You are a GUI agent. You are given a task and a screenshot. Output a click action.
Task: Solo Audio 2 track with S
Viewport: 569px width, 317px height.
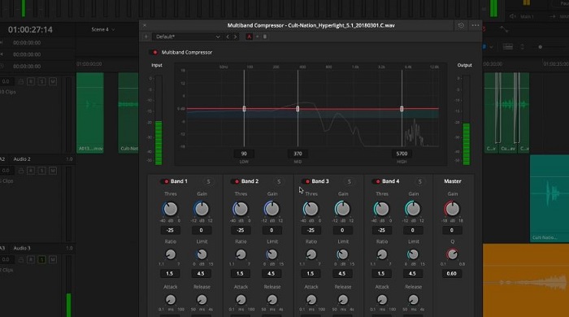click(41, 171)
